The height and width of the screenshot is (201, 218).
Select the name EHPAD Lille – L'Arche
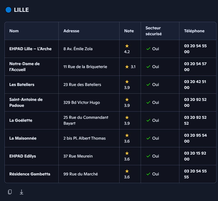pyautogui.click(x=30, y=49)
